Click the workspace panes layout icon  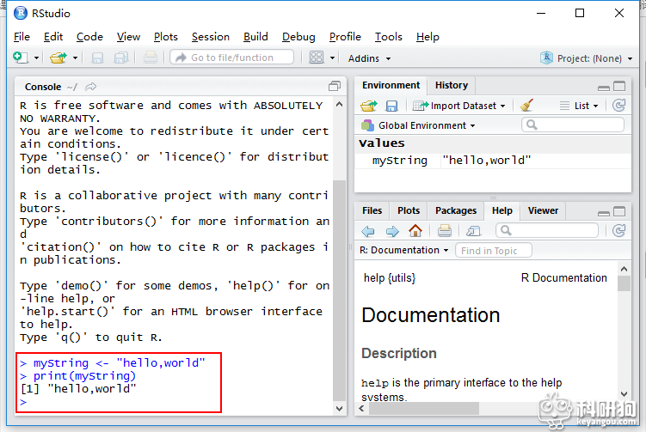tap(317, 58)
